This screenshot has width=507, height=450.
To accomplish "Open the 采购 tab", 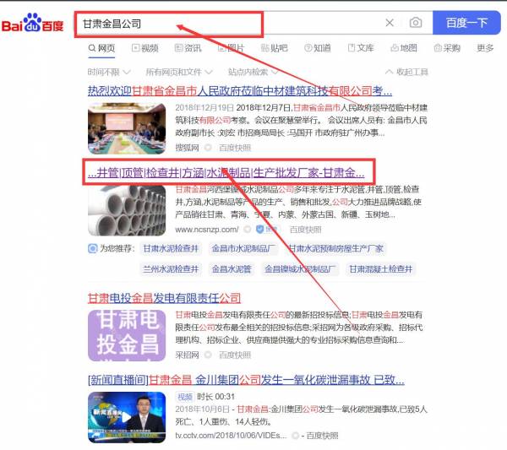I will coord(446,49).
